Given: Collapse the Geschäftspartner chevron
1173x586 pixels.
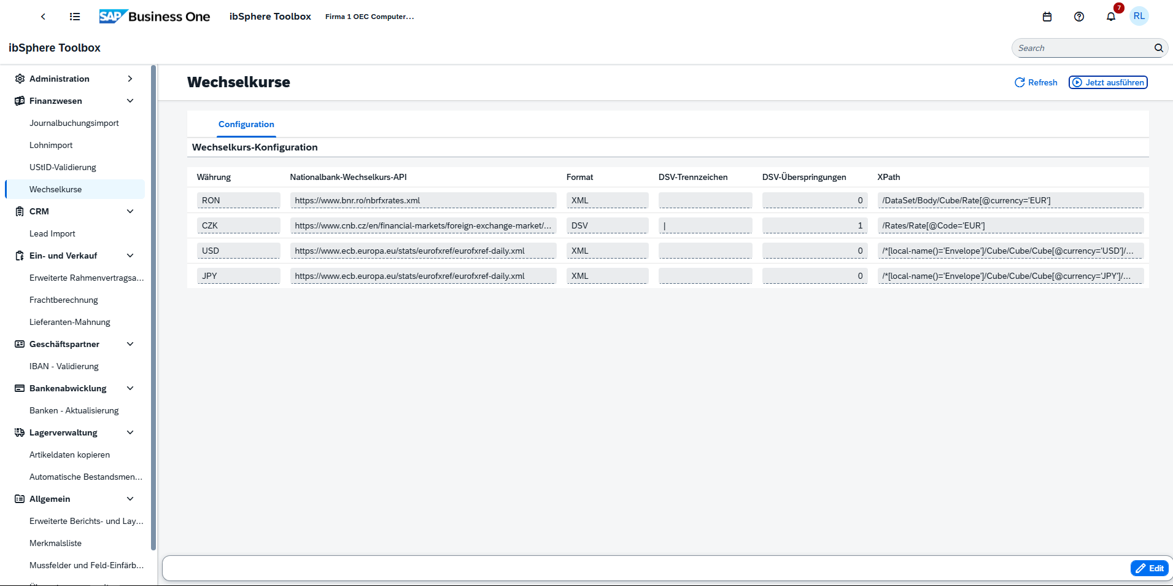Looking at the screenshot, I should [130, 344].
